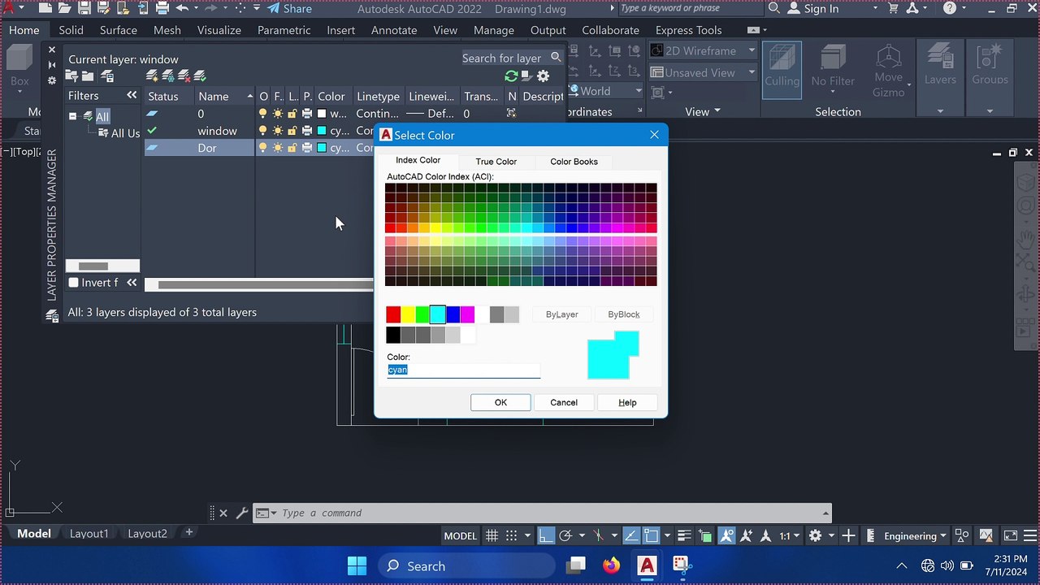Open Firefox from the Windows taskbar

tap(611, 565)
